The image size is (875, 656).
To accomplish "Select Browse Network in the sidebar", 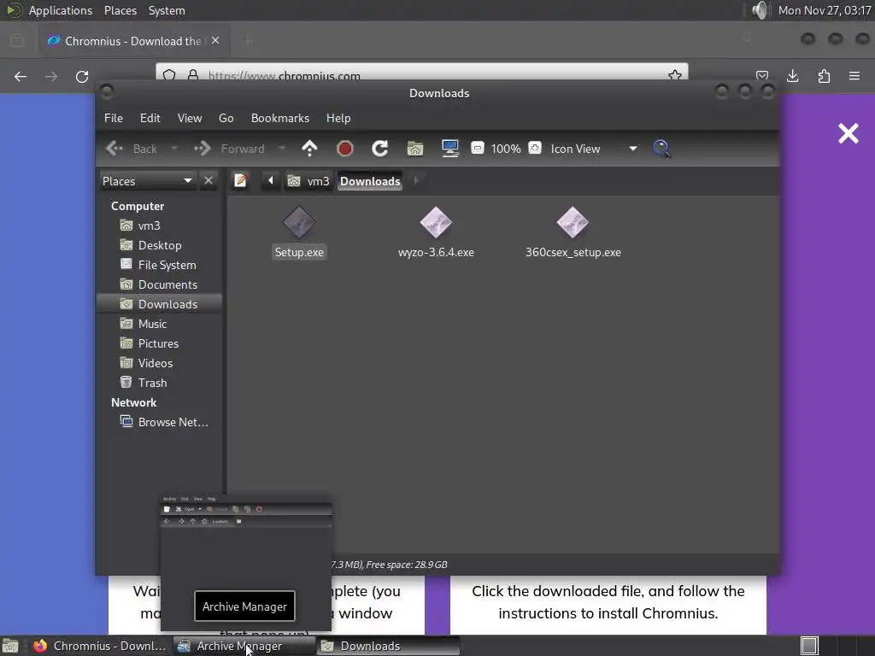I will click(160, 422).
